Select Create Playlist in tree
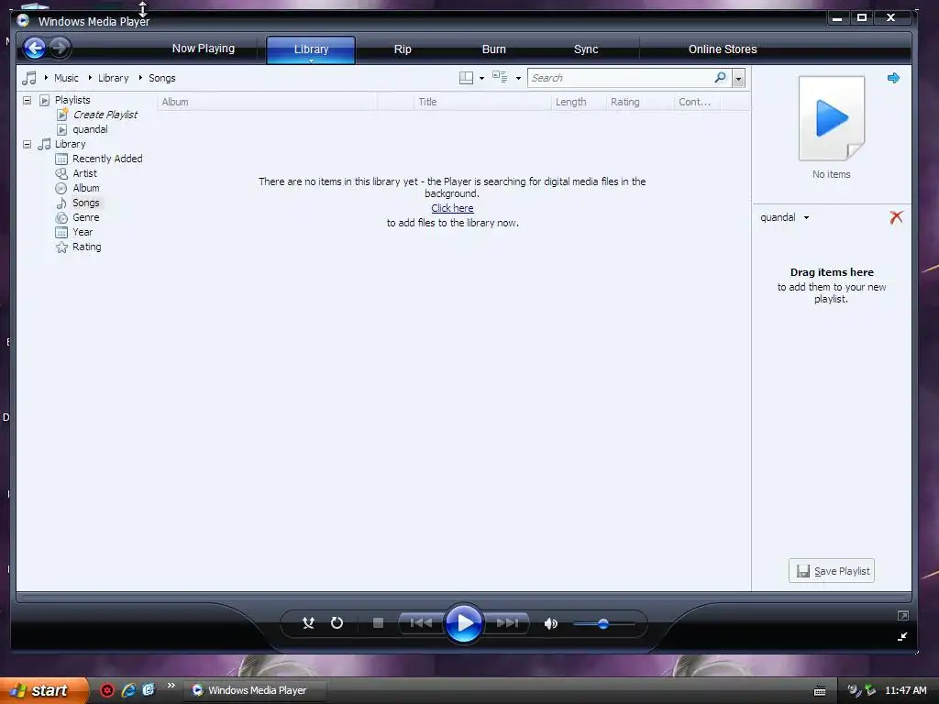The width and height of the screenshot is (939, 704). (105, 115)
